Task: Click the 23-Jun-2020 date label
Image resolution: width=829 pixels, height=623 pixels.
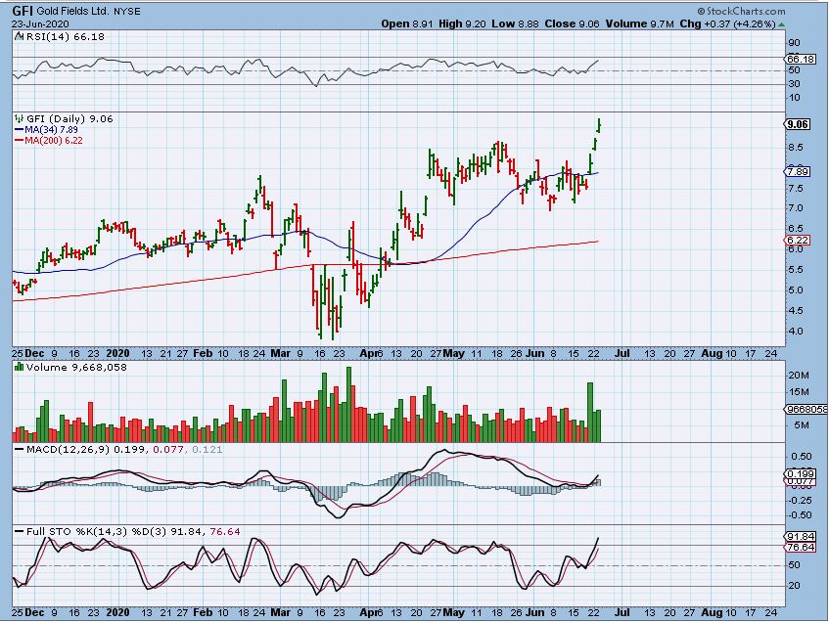Action: [41, 24]
